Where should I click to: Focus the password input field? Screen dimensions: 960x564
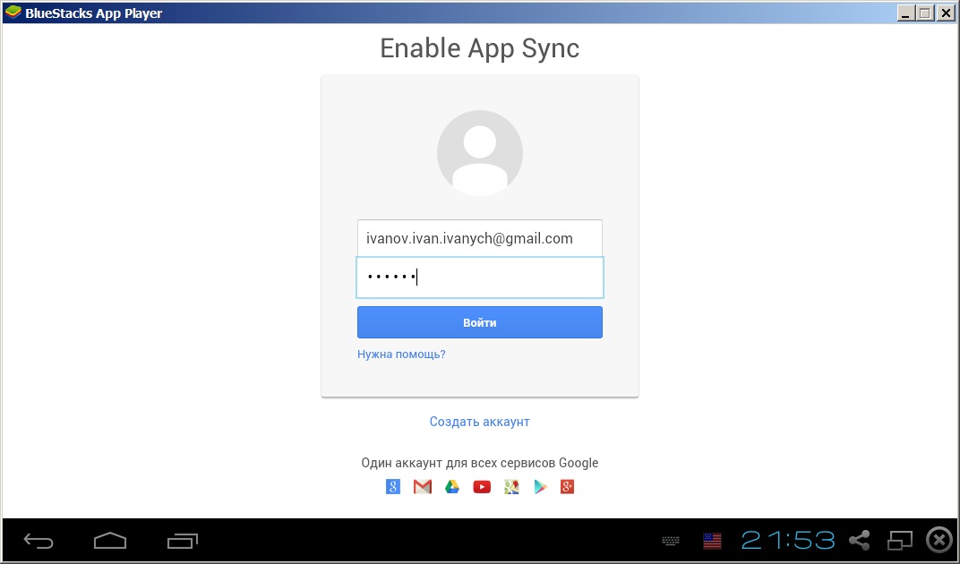click(x=480, y=278)
